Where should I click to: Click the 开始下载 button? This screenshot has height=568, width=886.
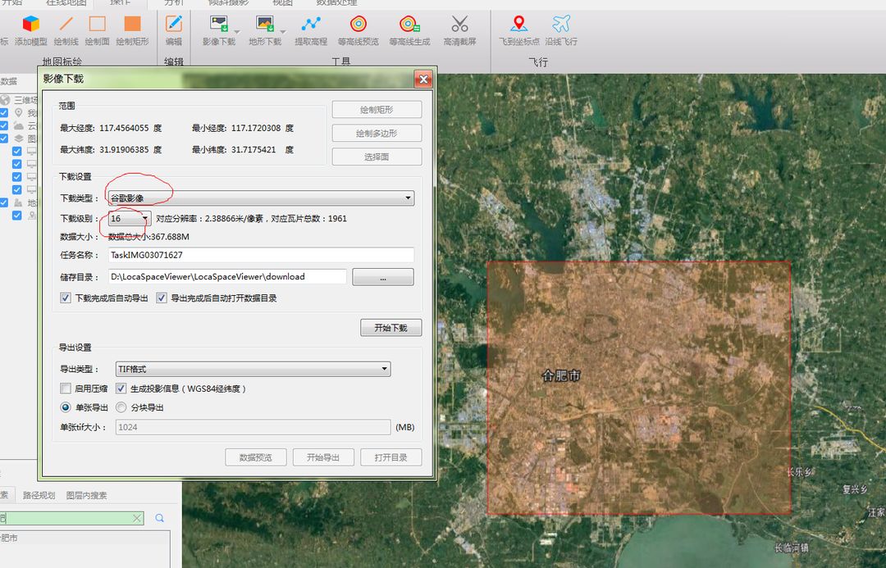click(x=390, y=328)
